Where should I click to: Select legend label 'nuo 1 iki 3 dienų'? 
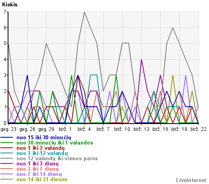point(37,164)
